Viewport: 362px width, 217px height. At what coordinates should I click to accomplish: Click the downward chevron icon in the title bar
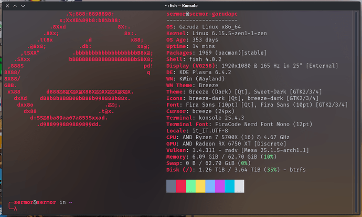pyautogui.click(x=23, y=6)
